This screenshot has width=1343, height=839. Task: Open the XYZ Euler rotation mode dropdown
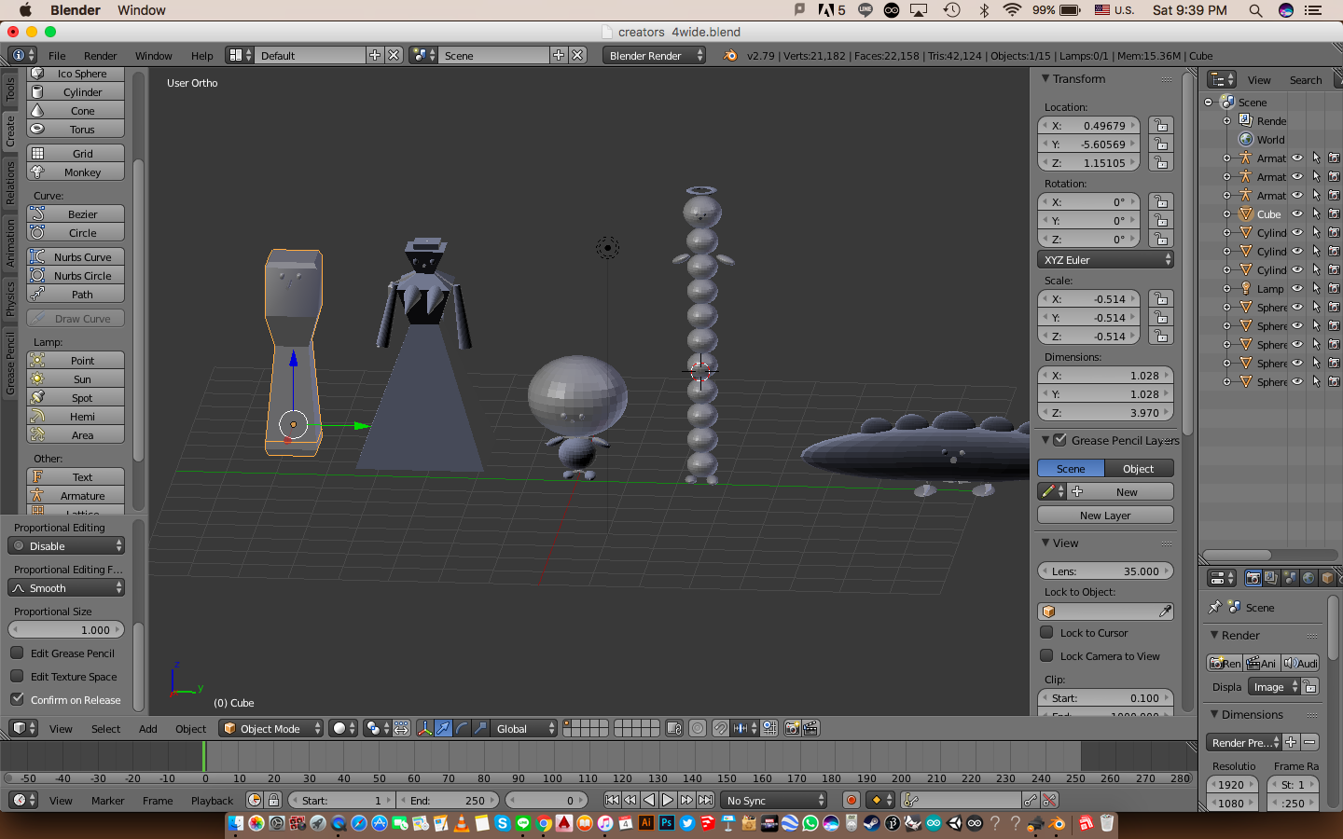point(1105,260)
